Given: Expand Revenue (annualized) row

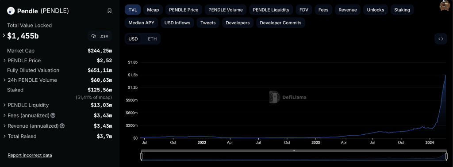Looking at the screenshot, I should pos(4,126).
